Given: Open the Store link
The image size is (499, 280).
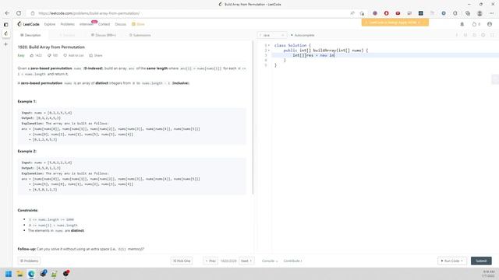Looking at the screenshot, I should click(139, 24).
